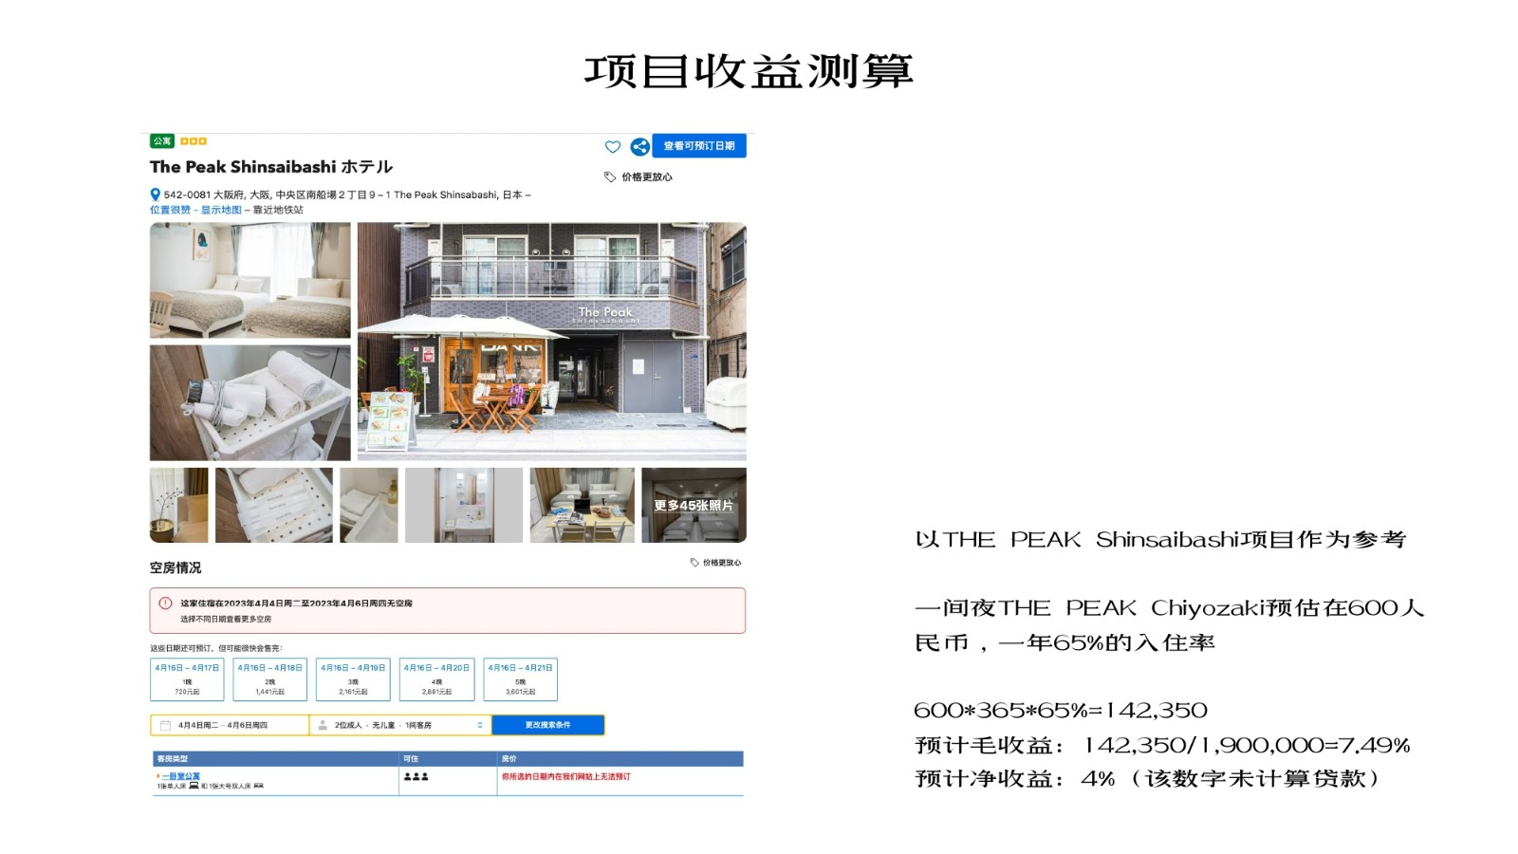Click the red warning icon in no-vacancy alert
The width and height of the screenshot is (1518, 854).
[165, 603]
